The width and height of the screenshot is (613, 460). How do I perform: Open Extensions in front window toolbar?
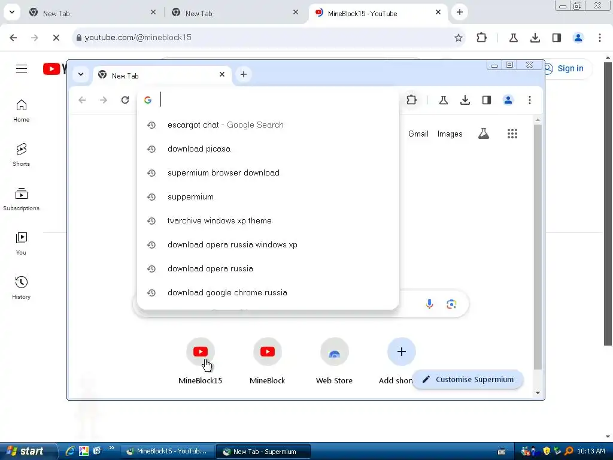[x=411, y=100]
